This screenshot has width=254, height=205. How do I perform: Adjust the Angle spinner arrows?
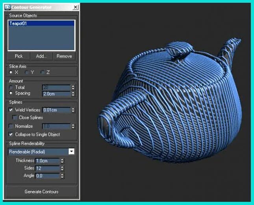[x=62, y=176]
